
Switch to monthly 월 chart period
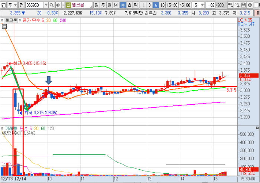point(109,5)
